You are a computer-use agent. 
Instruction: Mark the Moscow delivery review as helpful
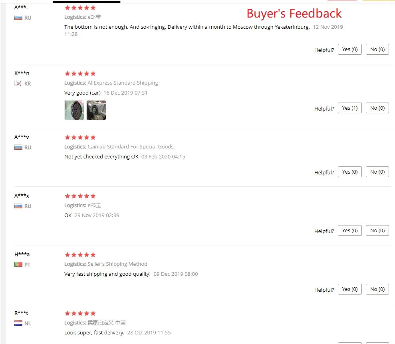(349, 49)
